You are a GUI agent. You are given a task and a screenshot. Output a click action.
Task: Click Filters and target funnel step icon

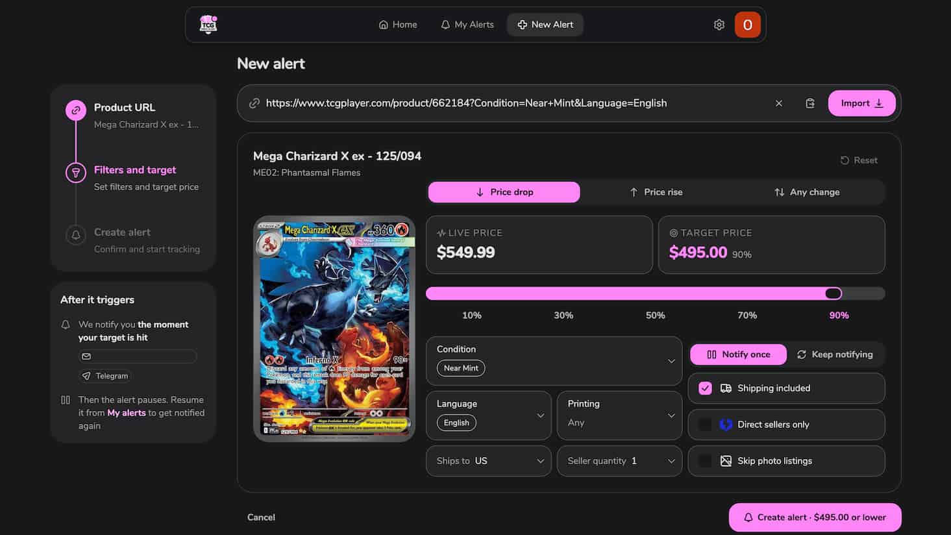[76, 173]
